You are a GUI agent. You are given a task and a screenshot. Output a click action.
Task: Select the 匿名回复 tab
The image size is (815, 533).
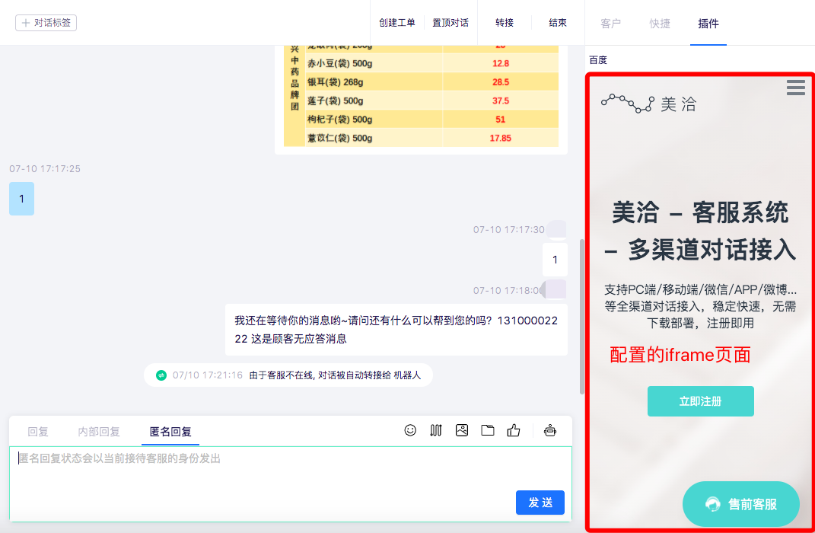coord(170,432)
